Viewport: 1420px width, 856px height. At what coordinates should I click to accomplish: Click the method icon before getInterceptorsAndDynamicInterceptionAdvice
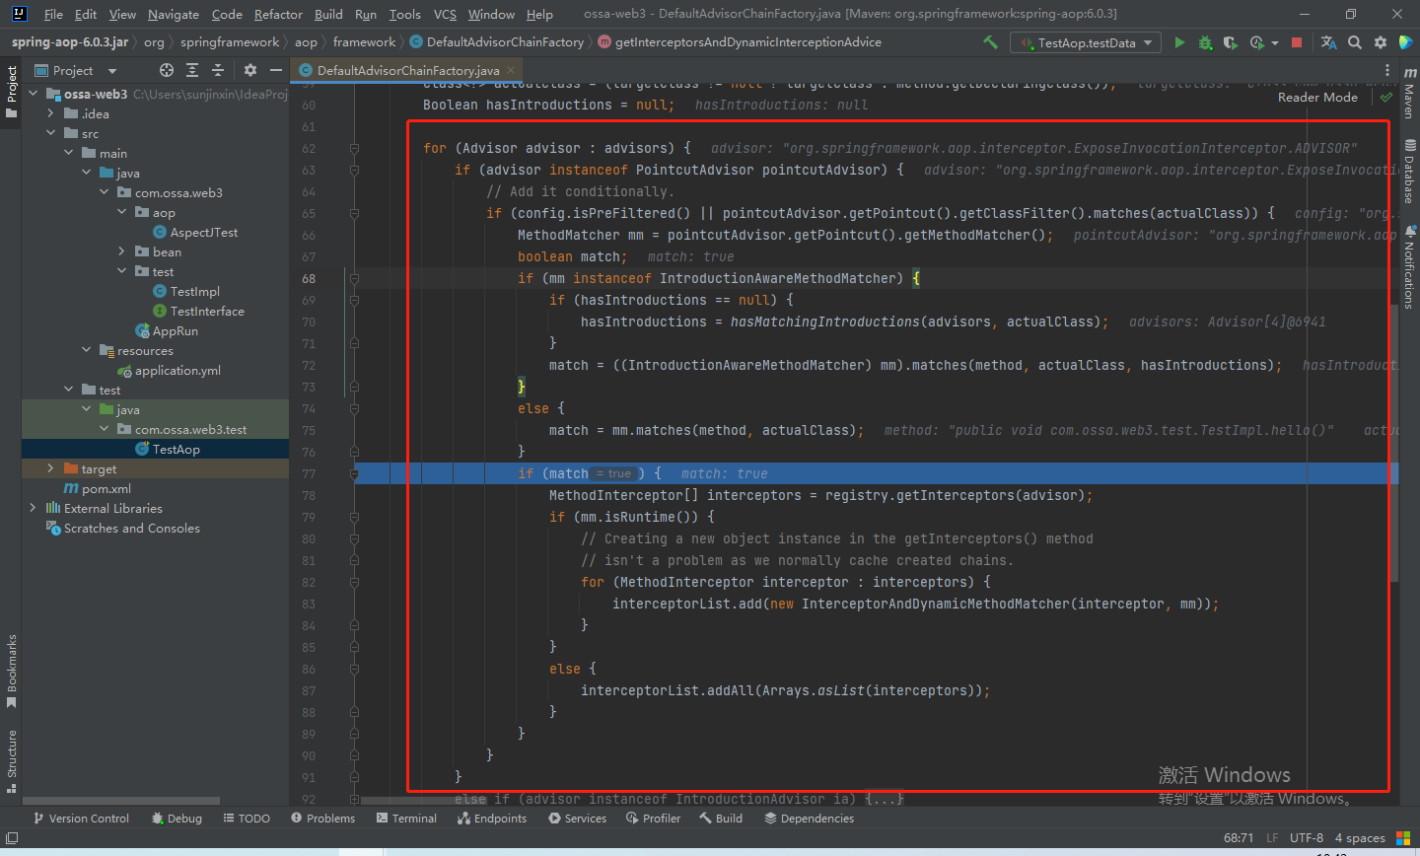[x=604, y=42]
